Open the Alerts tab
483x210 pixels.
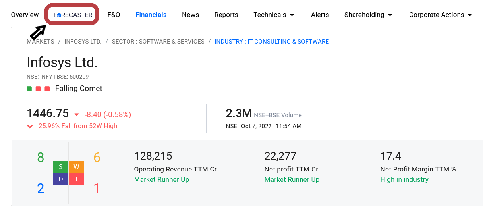click(x=320, y=15)
